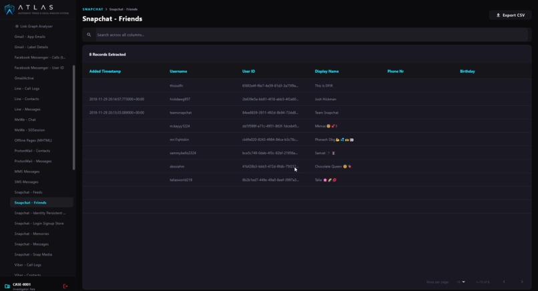Sort by Username column
The image size is (538, 291).
click(178, 71)
